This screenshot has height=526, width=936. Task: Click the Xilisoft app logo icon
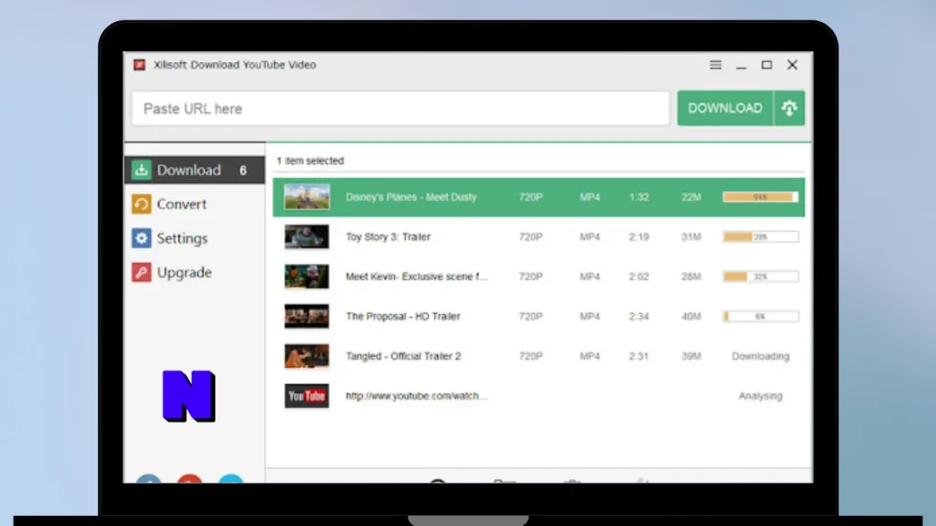pyautogui.click(x=139, y=65)
